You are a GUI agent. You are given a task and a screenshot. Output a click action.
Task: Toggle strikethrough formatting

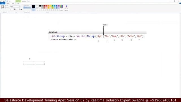click(x=21, y=9)
